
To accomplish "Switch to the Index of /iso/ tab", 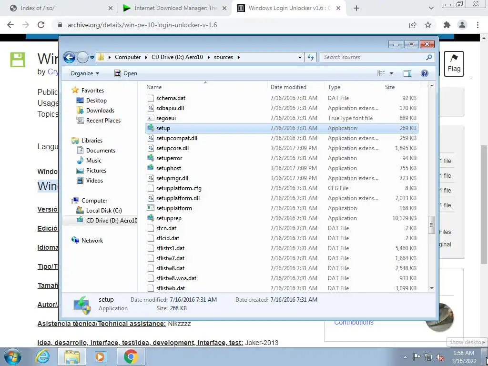I will click(60, 8).
